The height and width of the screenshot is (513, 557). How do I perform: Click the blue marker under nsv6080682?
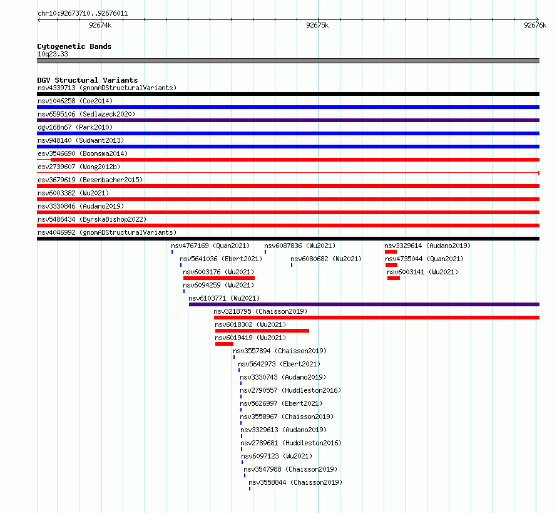[x=292, y=265]
